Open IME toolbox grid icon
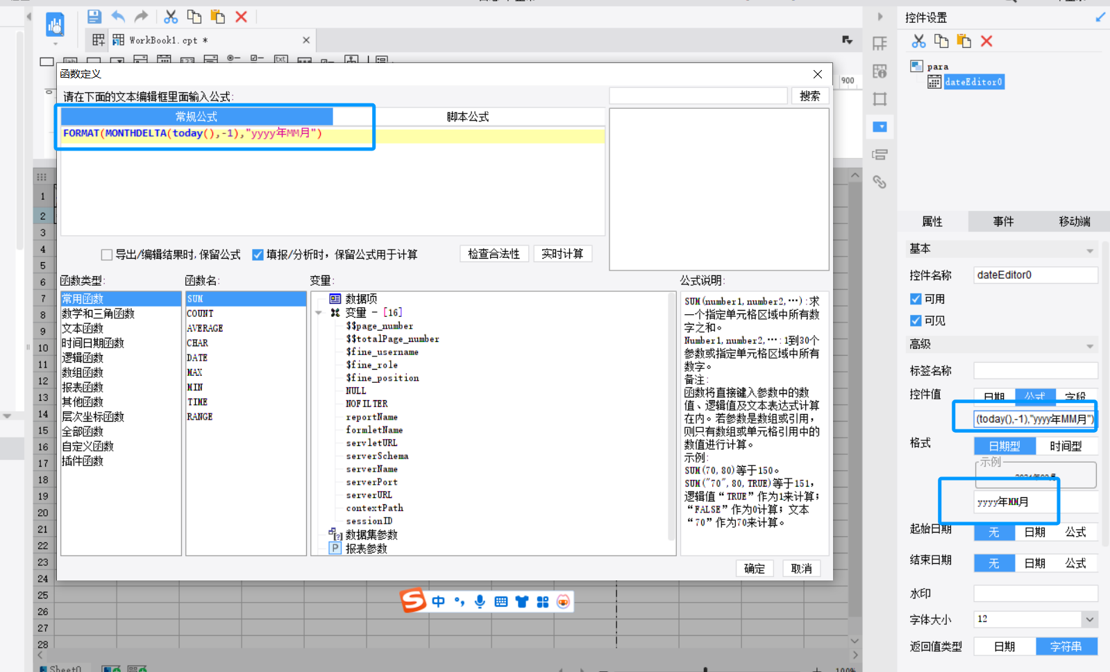 tap(543, 601)
